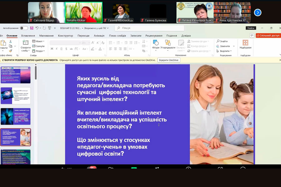Click the Відкрити OneDrive button
281x187 pixels.
coord(169,60)
